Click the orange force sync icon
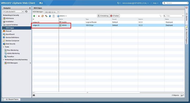 point(42,16)
